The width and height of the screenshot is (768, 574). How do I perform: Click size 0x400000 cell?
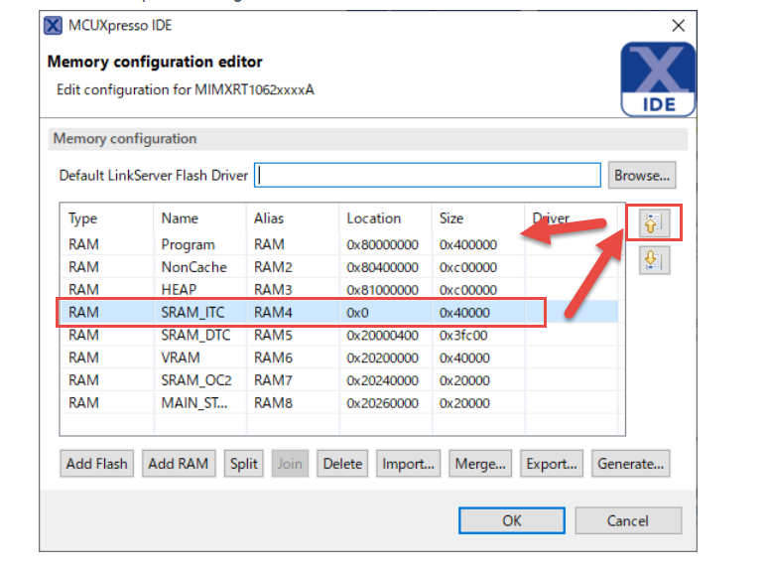(x=468, y=244)
